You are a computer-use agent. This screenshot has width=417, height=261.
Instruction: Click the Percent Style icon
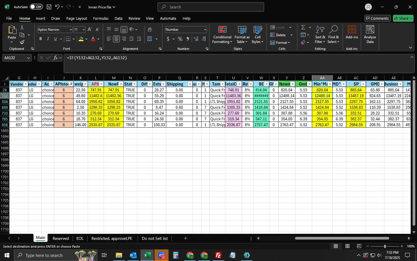180,39
